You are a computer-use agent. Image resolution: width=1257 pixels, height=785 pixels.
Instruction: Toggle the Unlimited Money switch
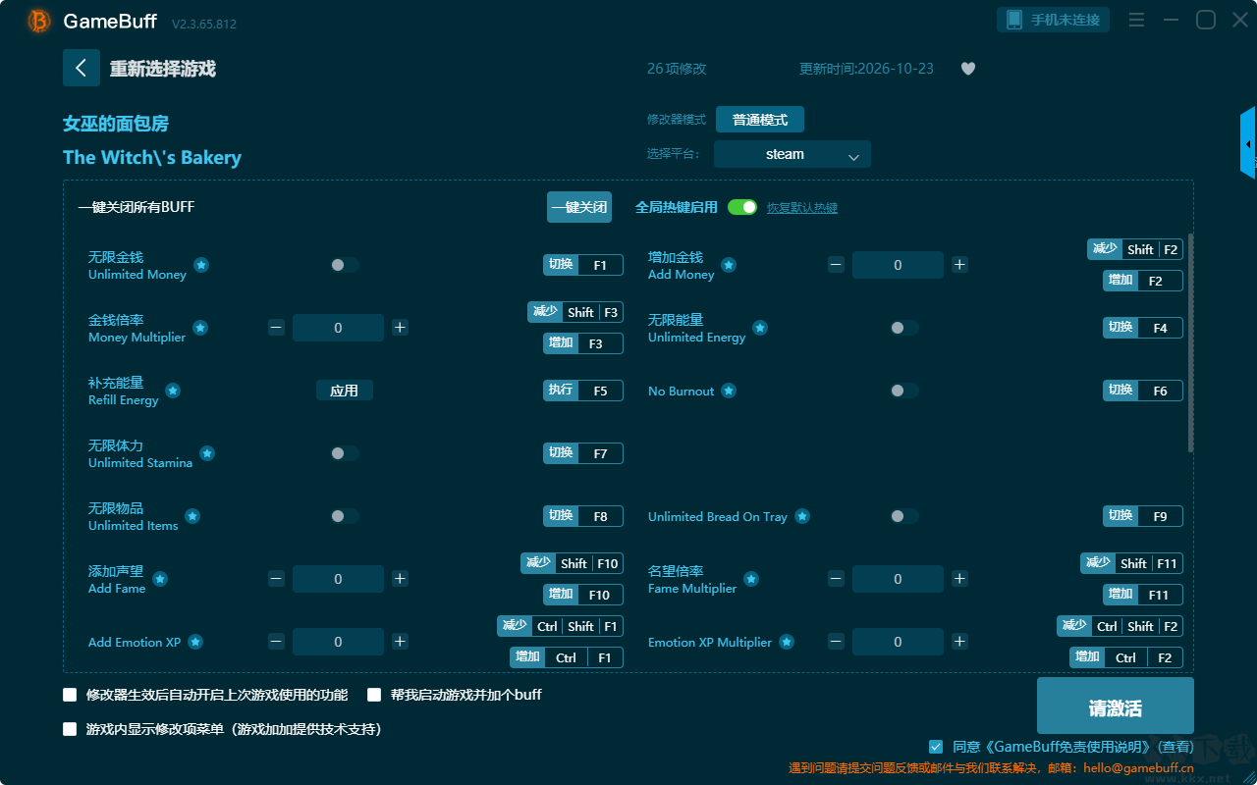tap(345, 265)
